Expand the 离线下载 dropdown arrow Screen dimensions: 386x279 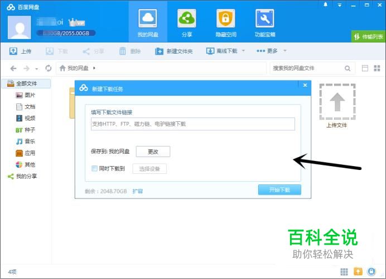point(243,51)
